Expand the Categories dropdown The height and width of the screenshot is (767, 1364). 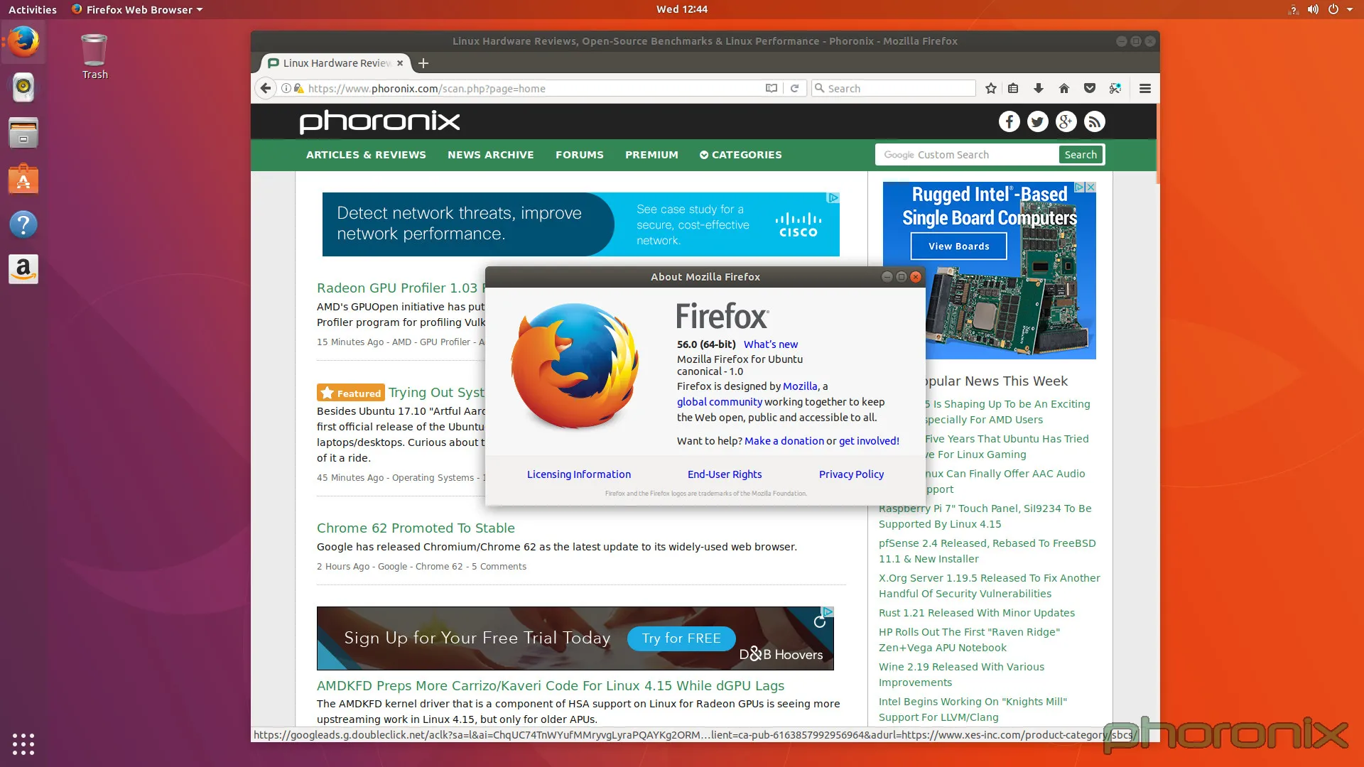click(x=740, y=155)
